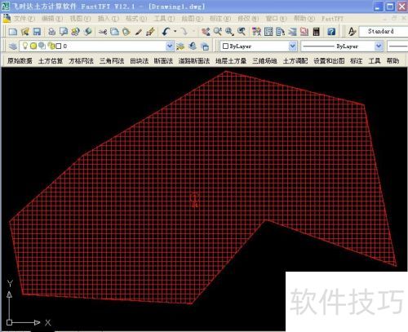Click the ByLayer color swatch box
The image size is (408, 332).
pyautogui.click(x=225, y=46)
